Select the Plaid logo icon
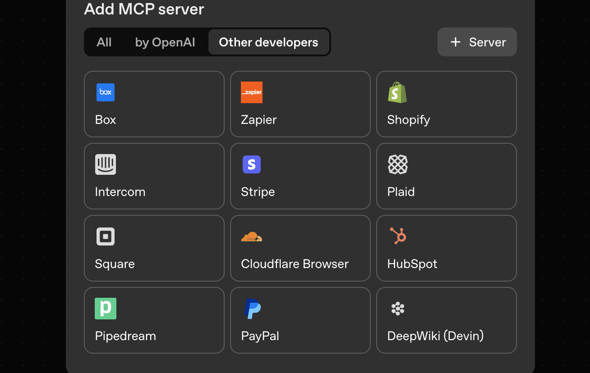This screenshot has width=590, height=373. (397, 164)
